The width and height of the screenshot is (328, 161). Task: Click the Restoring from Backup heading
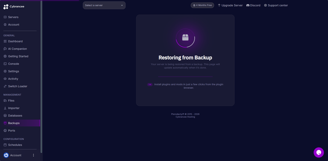pyautogui.click(x=185, y=57)
